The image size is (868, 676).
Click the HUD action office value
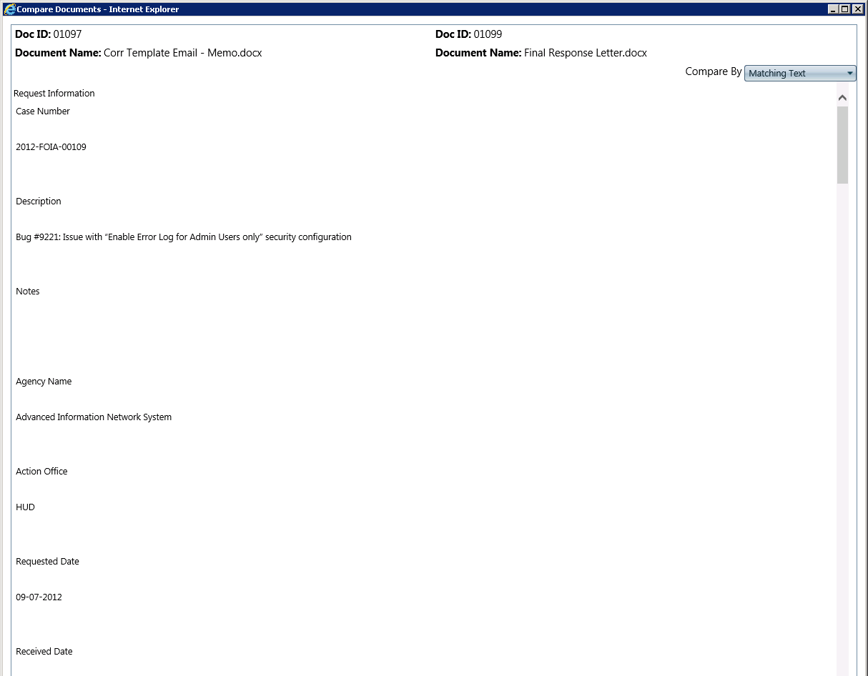point(25,507)
